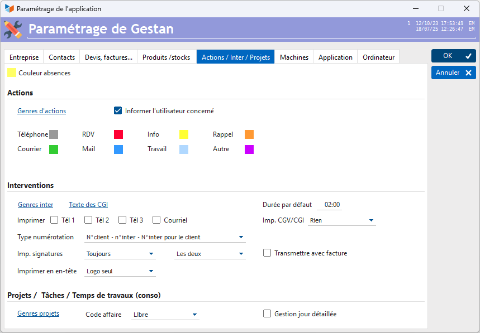Go to the Machines tab
480x333 pixels.
point(294,57)
